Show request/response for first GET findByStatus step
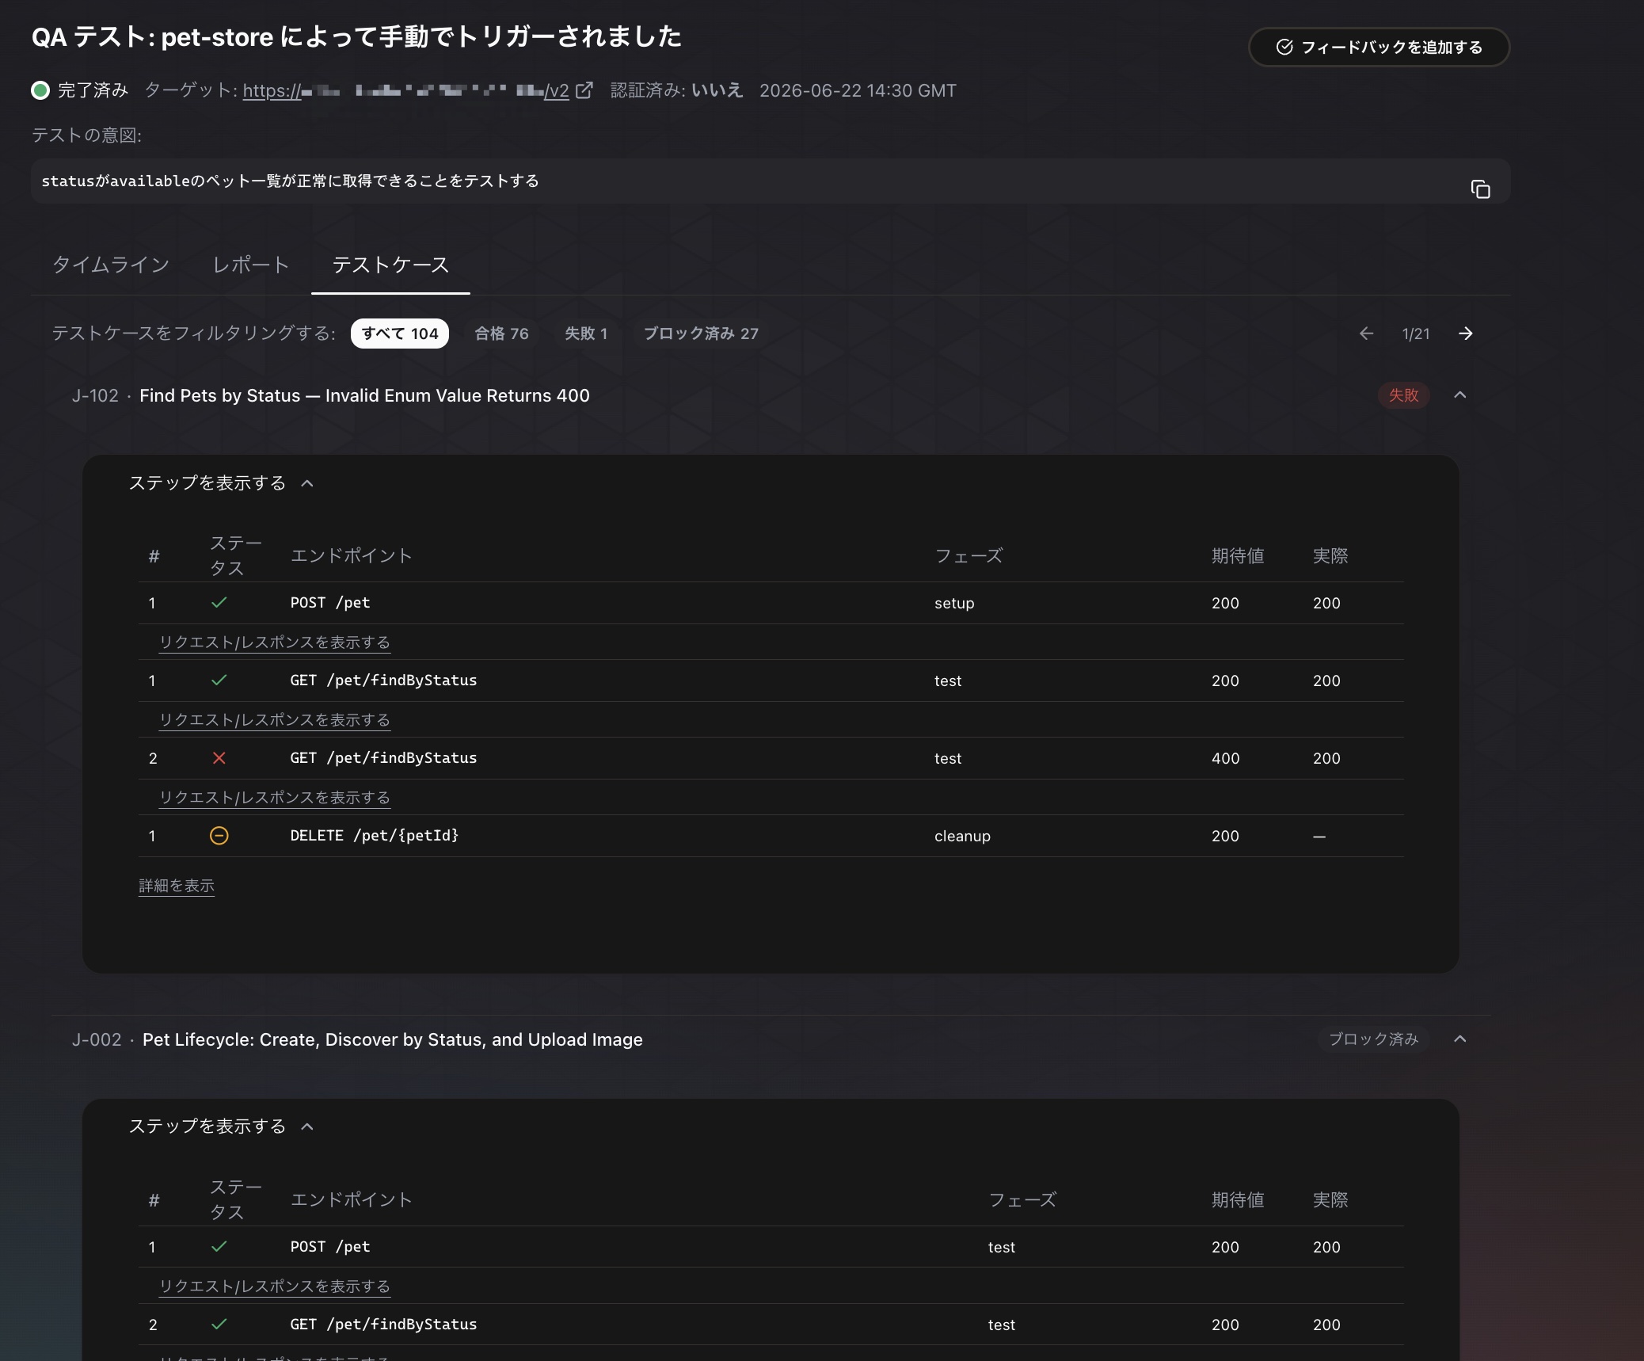 275,720
